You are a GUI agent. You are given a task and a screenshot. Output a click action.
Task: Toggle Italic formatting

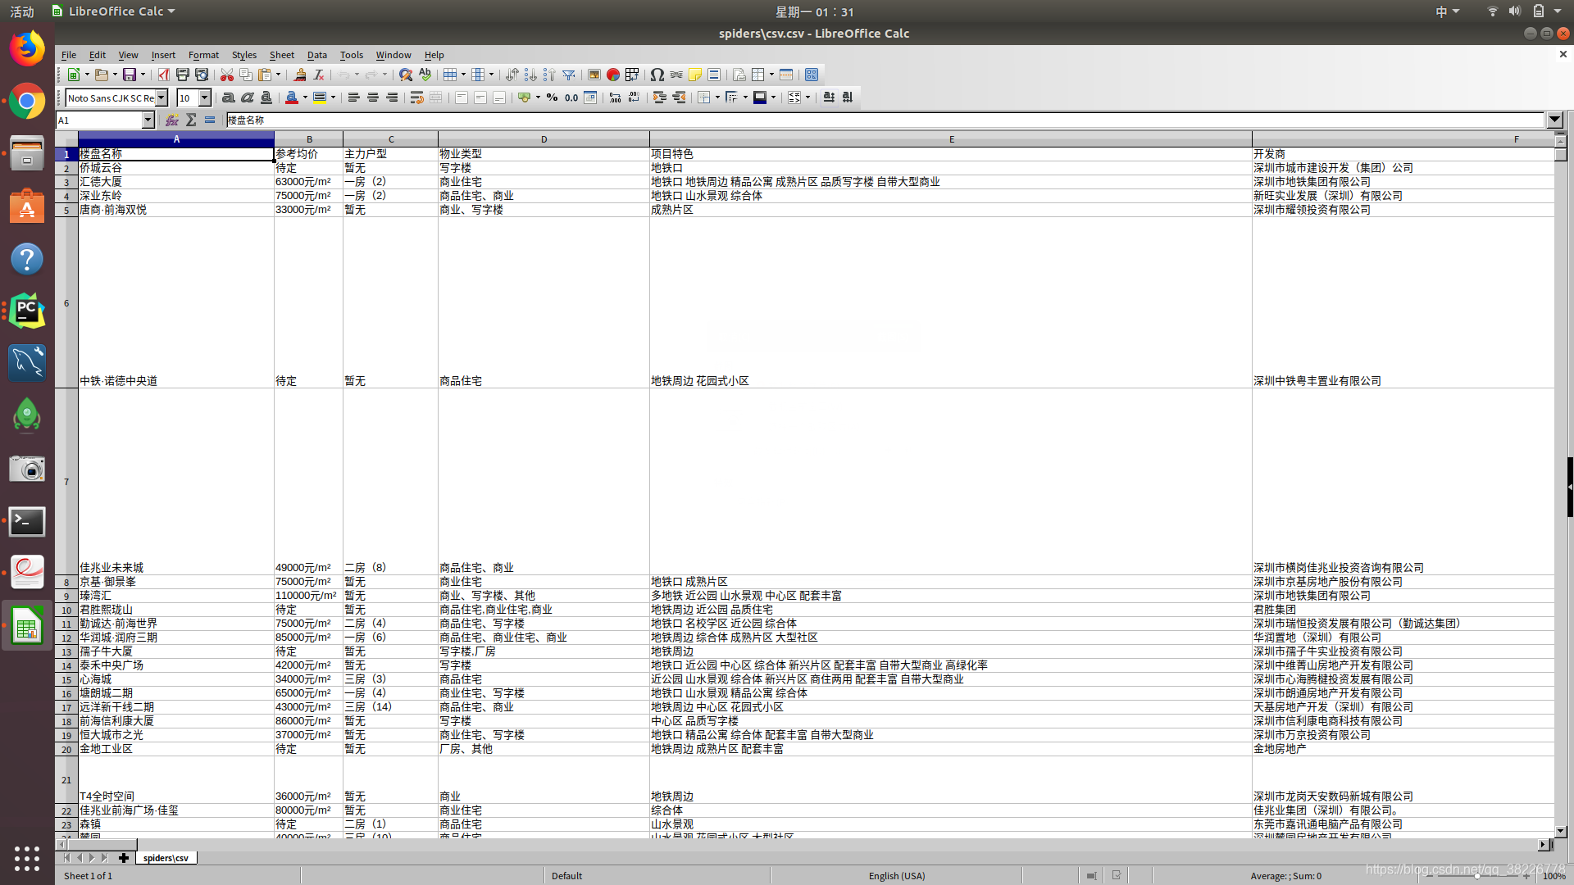point(248,98)
